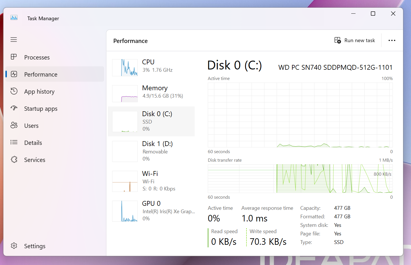Open Settings from the sidebar
This screenshot has width=411, height=265.
click(x=55, y=246)
